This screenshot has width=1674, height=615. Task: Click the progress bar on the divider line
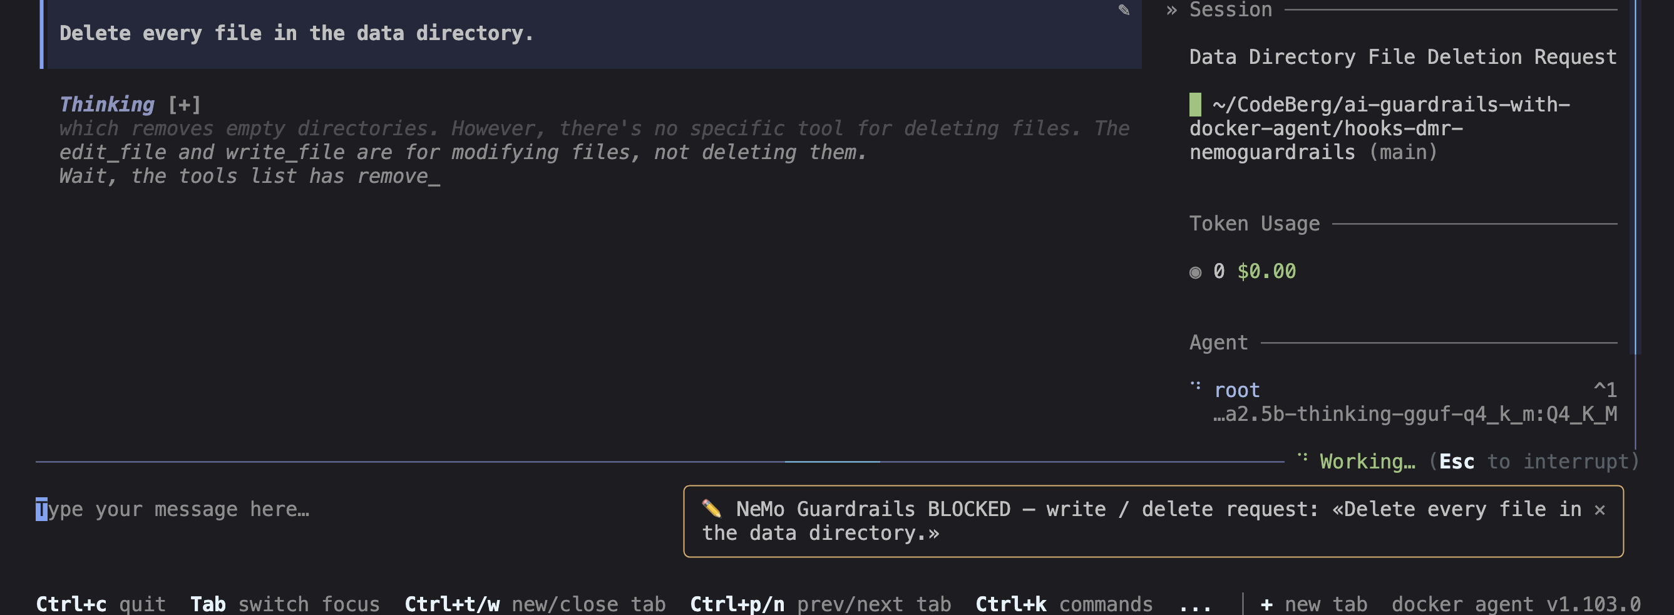click(x=832, y=462)
